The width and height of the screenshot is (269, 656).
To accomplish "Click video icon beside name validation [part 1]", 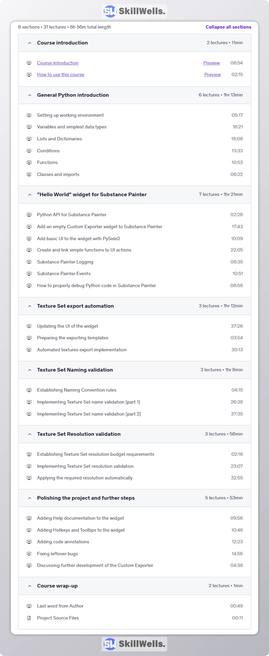I will click(x=29, y=402).
